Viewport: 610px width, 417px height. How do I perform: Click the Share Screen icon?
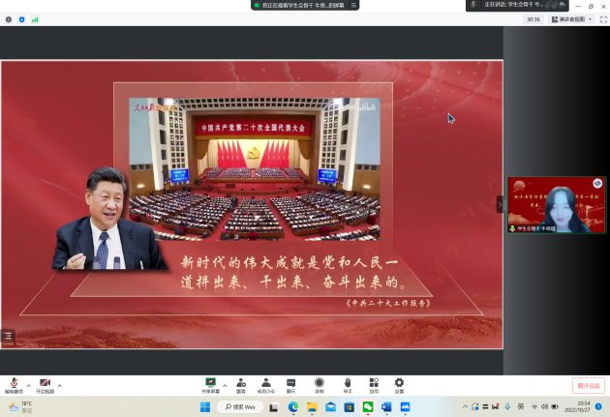tap(210, 383)
